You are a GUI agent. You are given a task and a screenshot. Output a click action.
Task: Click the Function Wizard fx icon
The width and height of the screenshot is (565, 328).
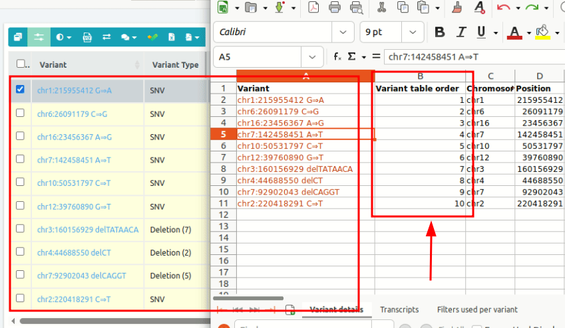(337, 57)
